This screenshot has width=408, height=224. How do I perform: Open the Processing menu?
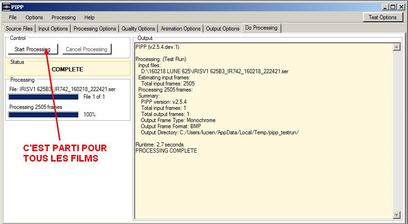(x=63, y=17)
